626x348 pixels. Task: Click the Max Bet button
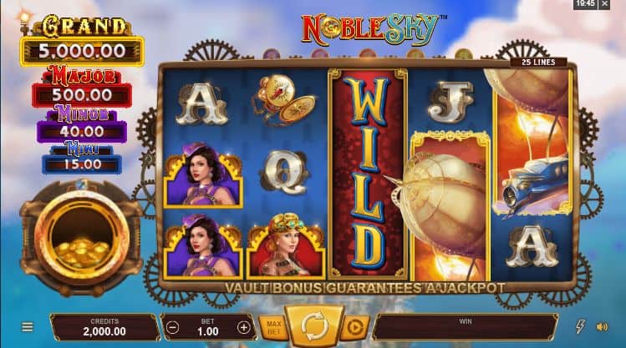click(273, 328)
